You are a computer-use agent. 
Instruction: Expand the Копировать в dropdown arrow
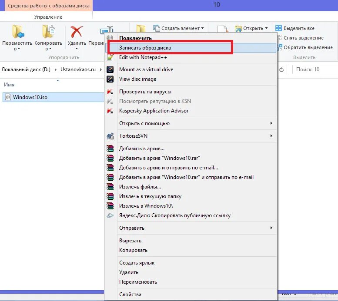[50, 49]
